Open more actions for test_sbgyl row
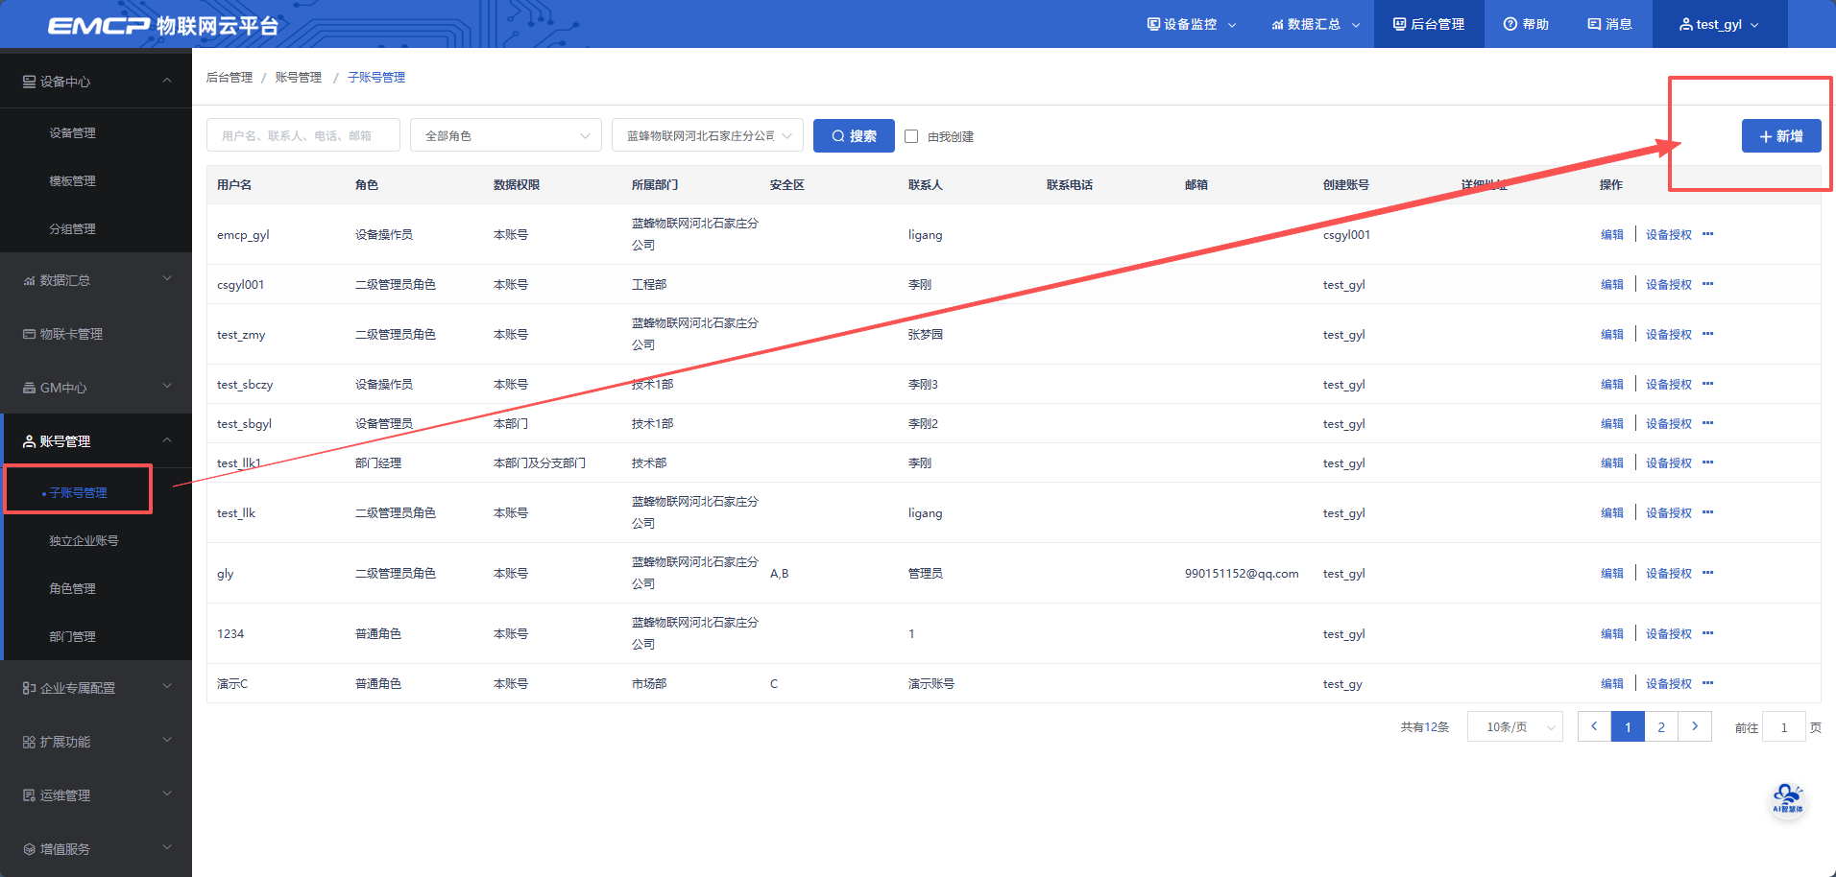 tap(1707, 423)
